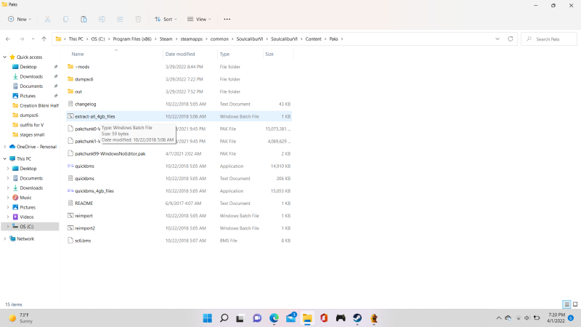Click steamapps in address breadcrumb
Image resolution: width=581 pixels, height=327 pixels.
[192, 39]
